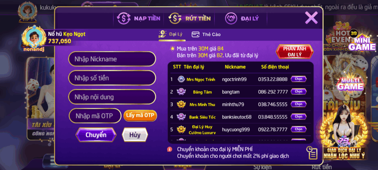This screenshot has height=170, width=378.
Task: Click the Chuyển transfer button
Action: coord(96,135)
